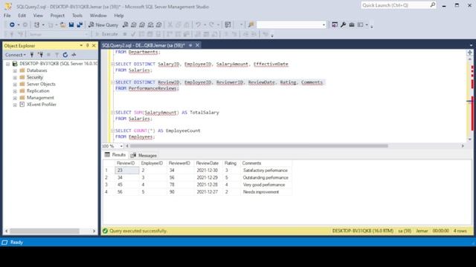Switch to the Results tab

coord(115,155)
